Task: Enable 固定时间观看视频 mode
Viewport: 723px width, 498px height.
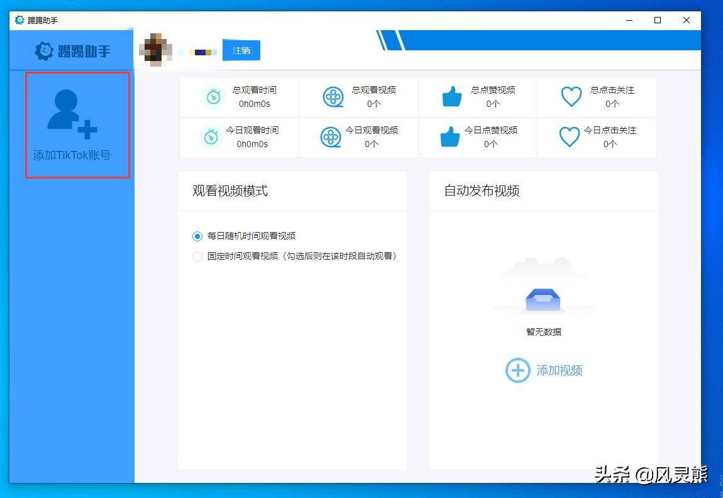Action: coord(197,256)
